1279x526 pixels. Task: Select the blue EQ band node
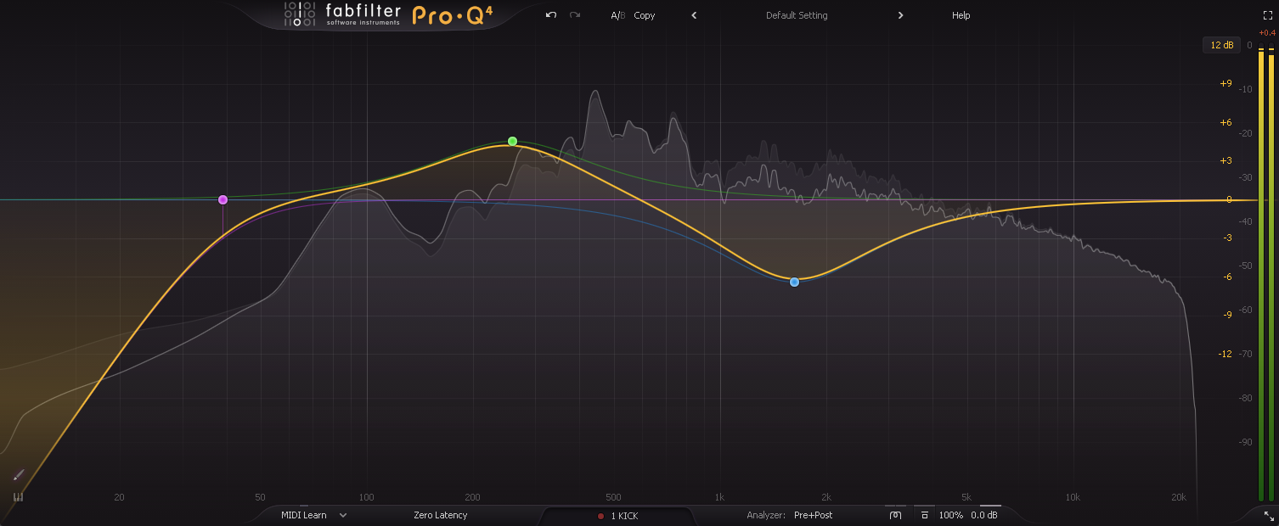[794, 282]
